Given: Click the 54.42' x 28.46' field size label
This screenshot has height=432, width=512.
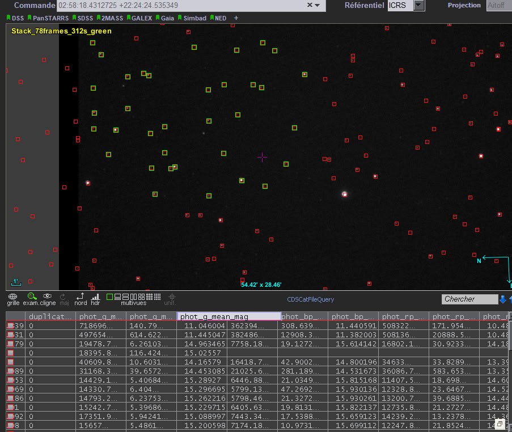Looking at the screenshot, I should [x=261, y=285].
